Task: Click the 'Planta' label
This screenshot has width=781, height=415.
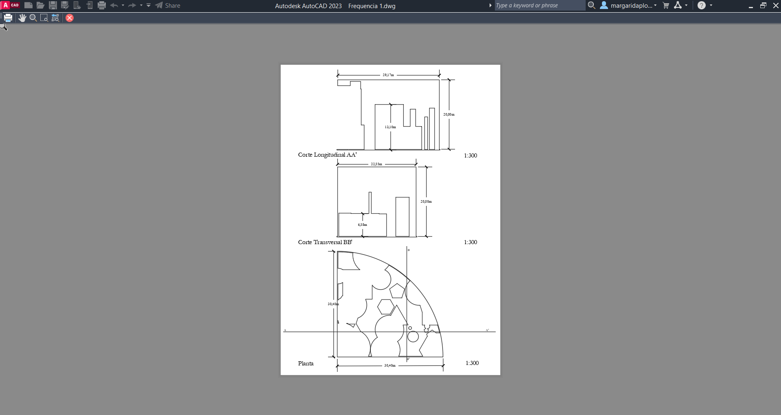Action: (306, 363)
